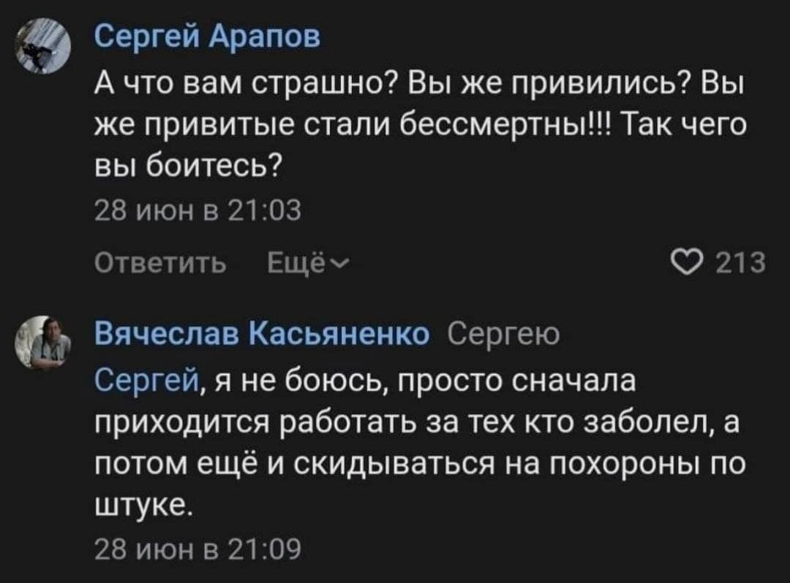Open the Вячеслав Касьяненко author name link
The width and height of the screenshot is (790, 583).
263,335
